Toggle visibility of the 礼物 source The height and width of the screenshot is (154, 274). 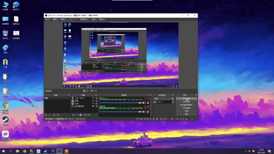tap(93, 103)
